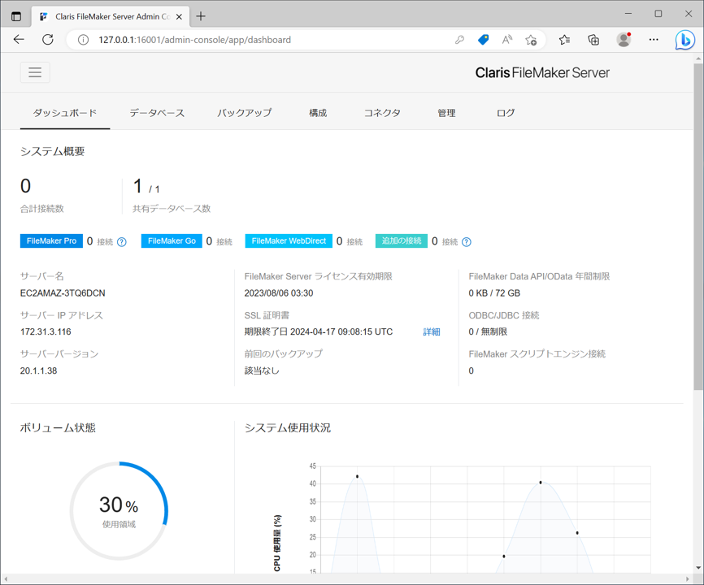Click the ボリューム状態 heading

point(58,428)
